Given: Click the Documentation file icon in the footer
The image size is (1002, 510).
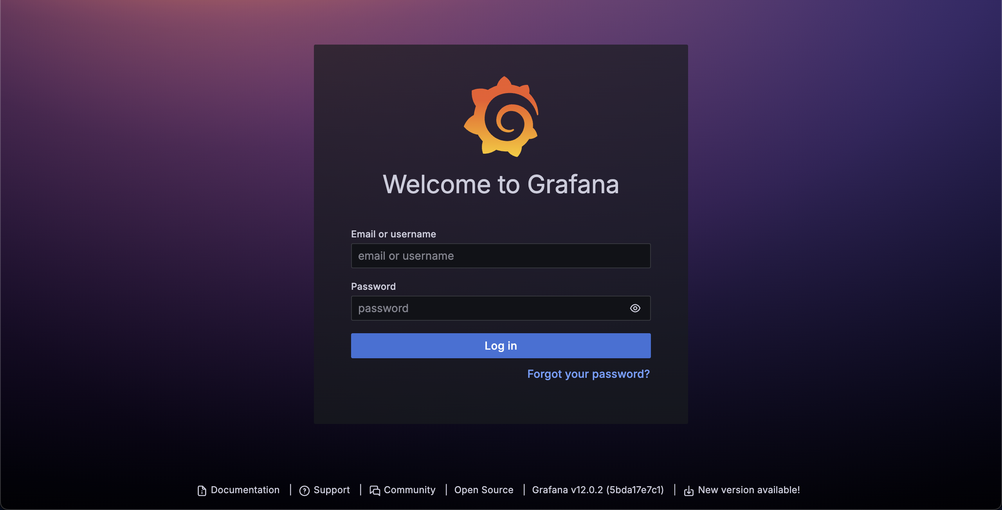Looking at the screenshot, I should [201, 490].
